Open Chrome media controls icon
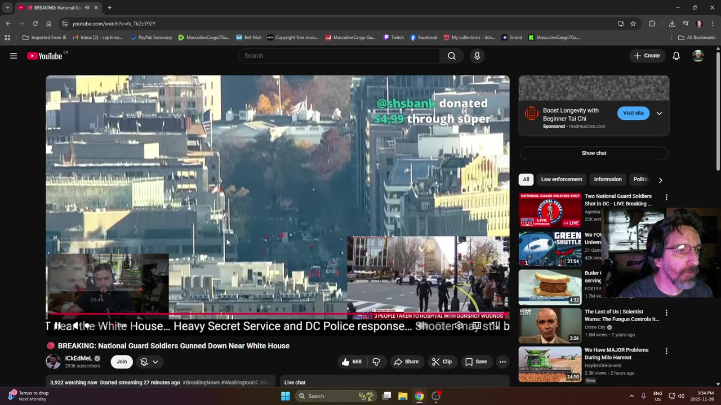 coord(686,24)
